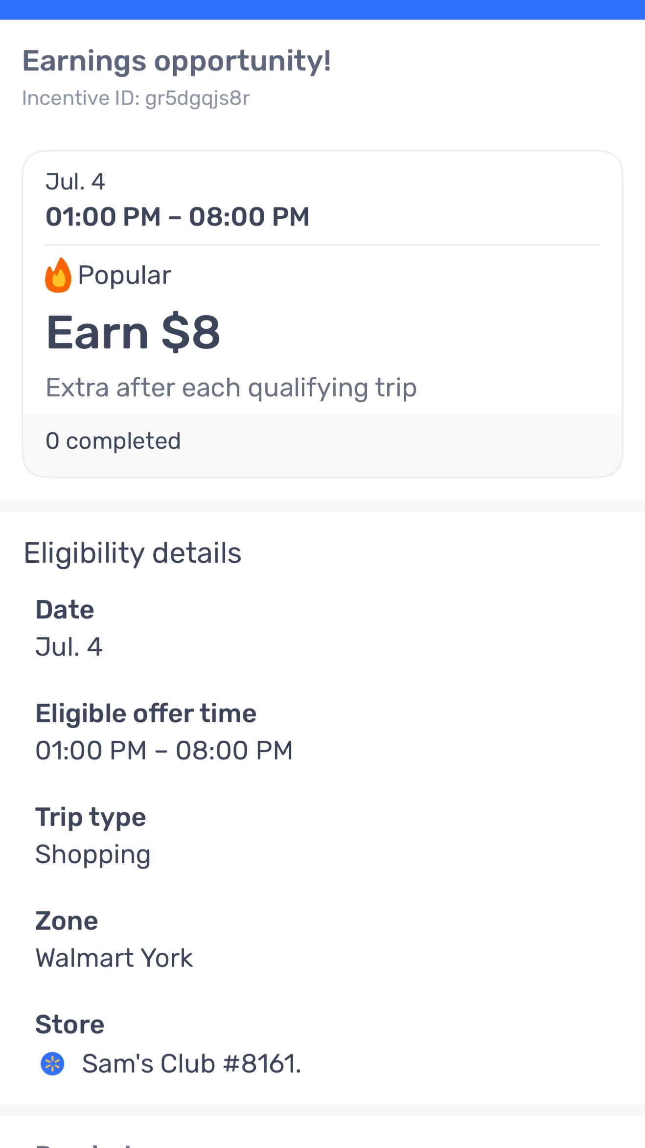Tap the Store label
Image resolution: width=645 pixels, height=1148 pixels.
(x=70, y=1025)
